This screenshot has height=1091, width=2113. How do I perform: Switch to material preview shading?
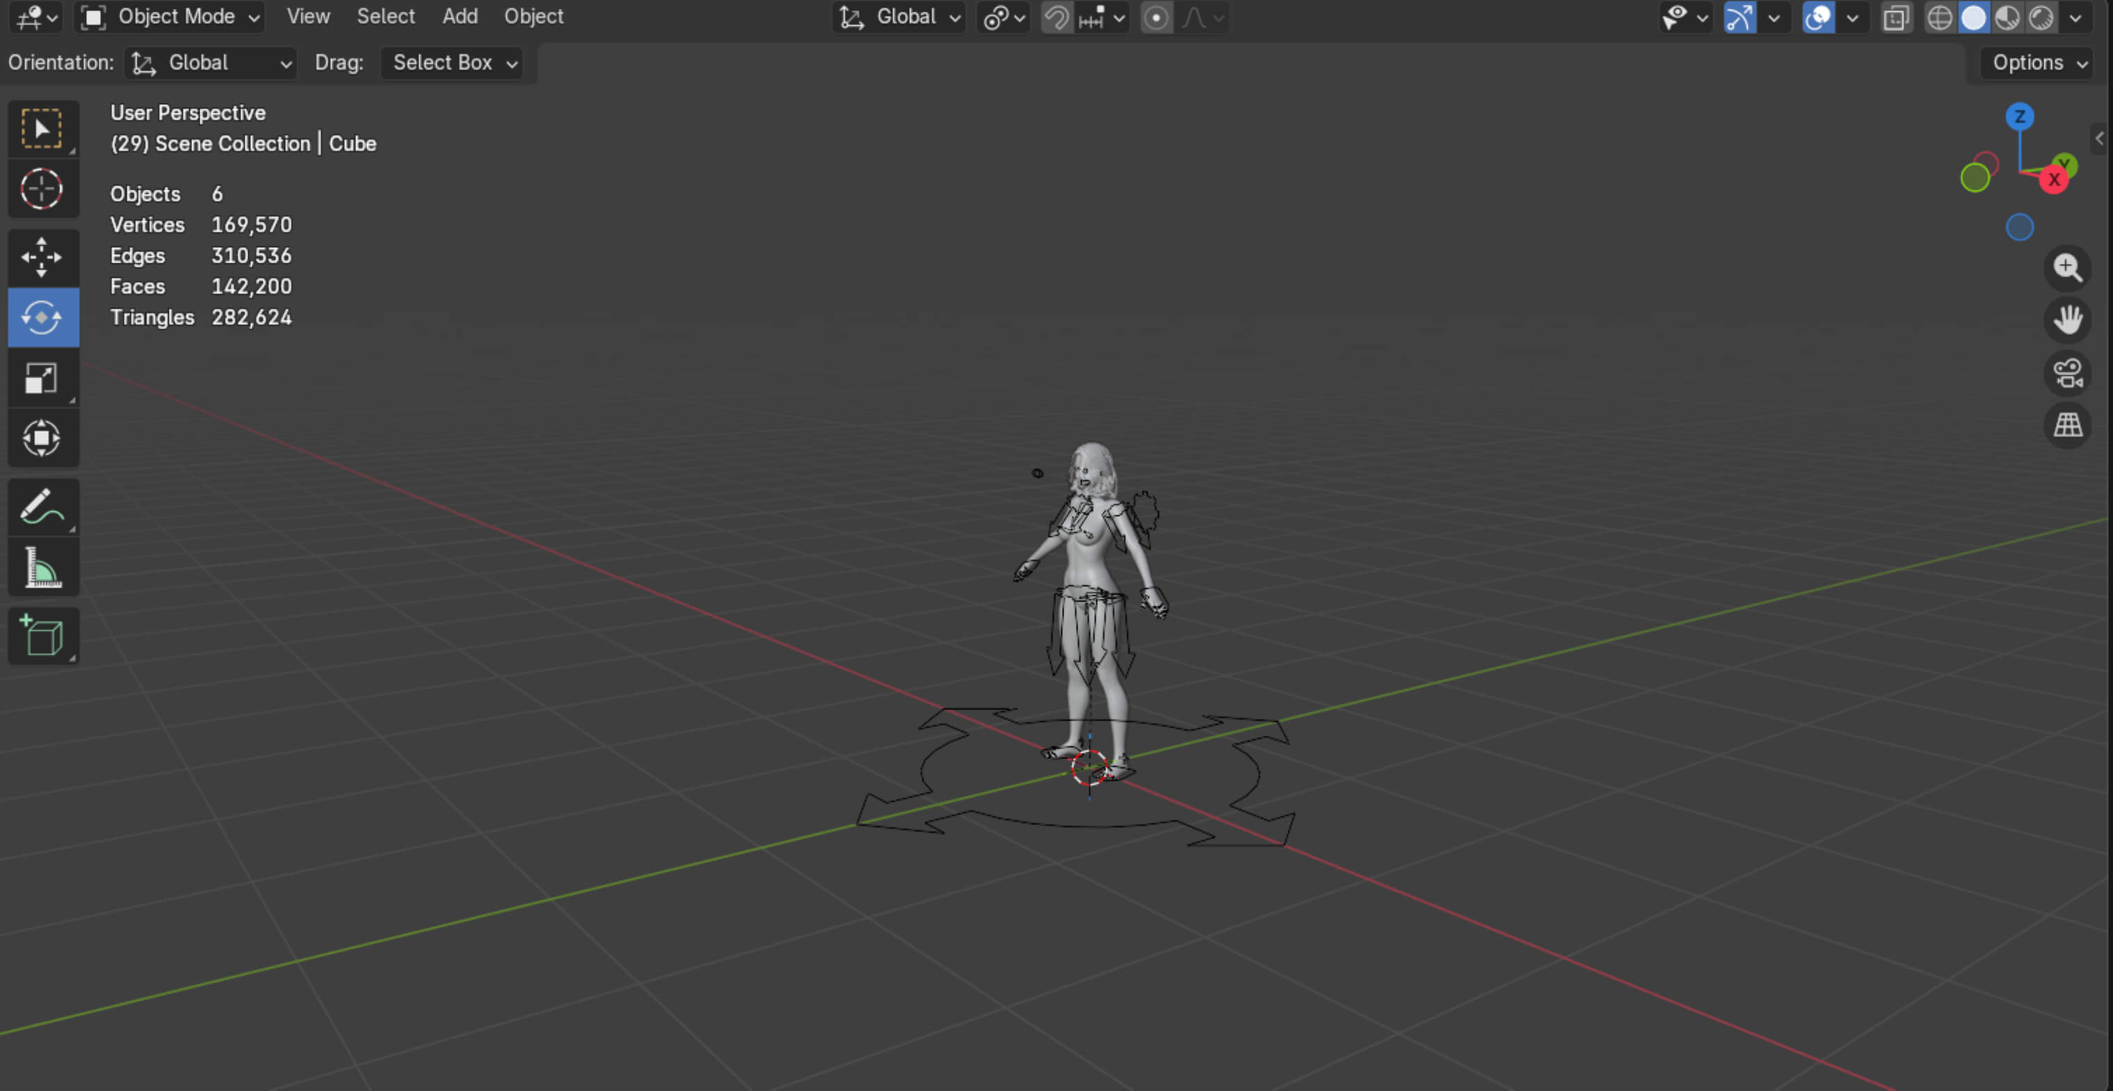2007,17
